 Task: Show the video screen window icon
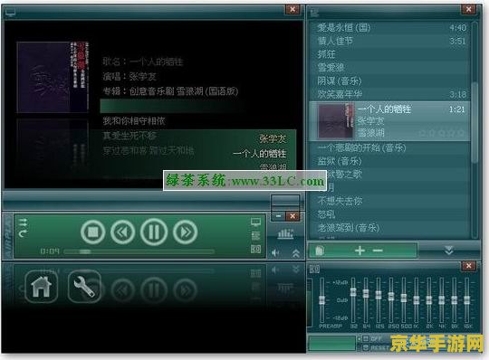tap(255, 223)
